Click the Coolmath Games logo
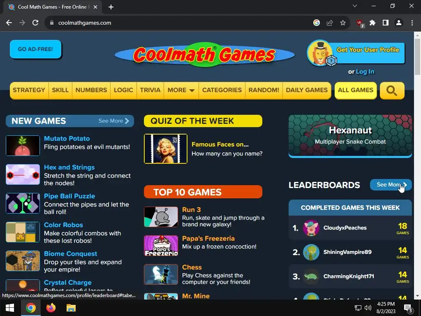 205,55
